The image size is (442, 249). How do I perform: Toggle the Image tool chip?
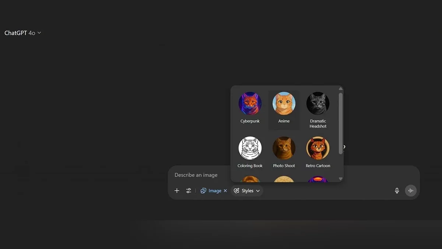coord(215,191)
